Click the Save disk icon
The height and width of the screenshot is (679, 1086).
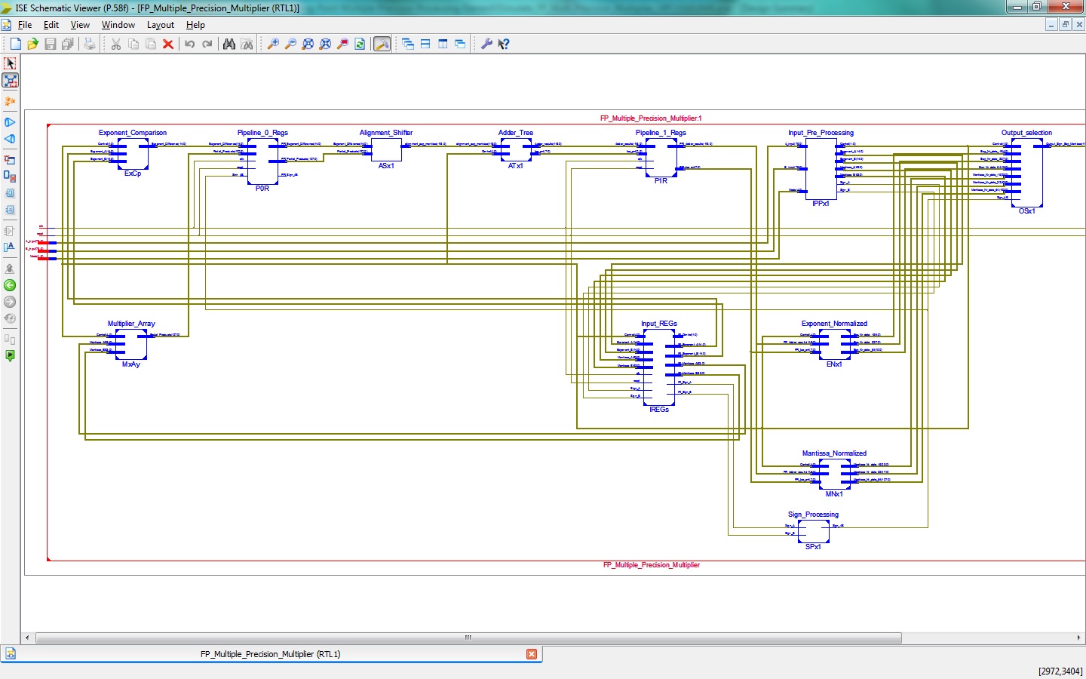click(50, 45)
